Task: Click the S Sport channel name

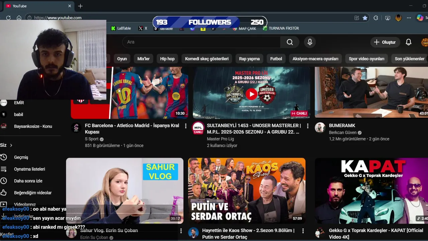Action: [x=92, y=139]
